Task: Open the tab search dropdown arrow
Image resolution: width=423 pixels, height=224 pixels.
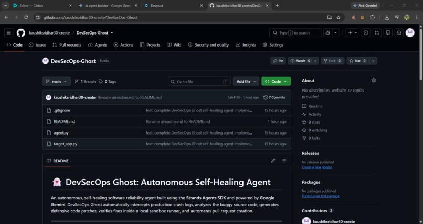Action: (x=5, y=5)
